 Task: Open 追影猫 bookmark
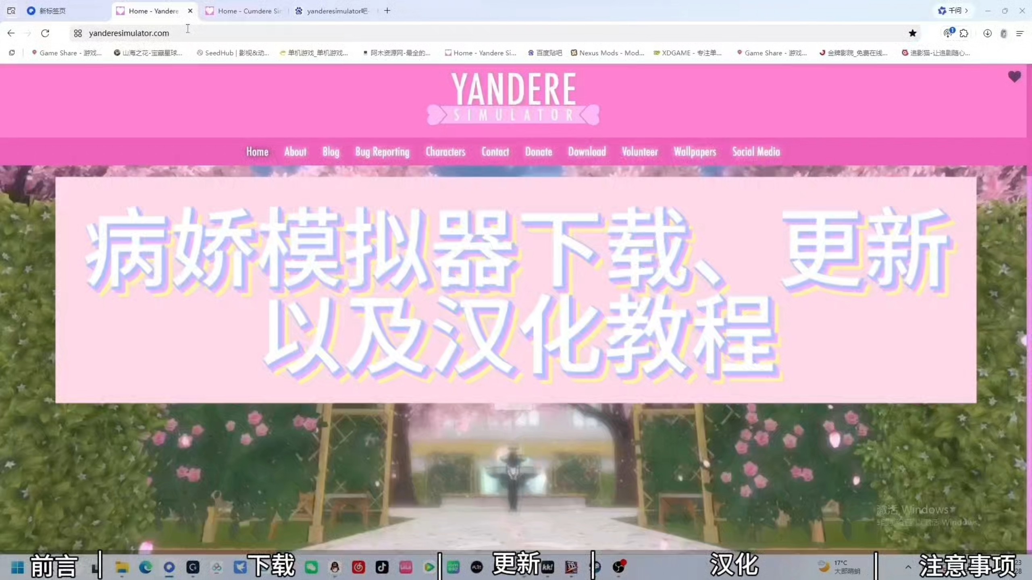(x=936, y=53)
